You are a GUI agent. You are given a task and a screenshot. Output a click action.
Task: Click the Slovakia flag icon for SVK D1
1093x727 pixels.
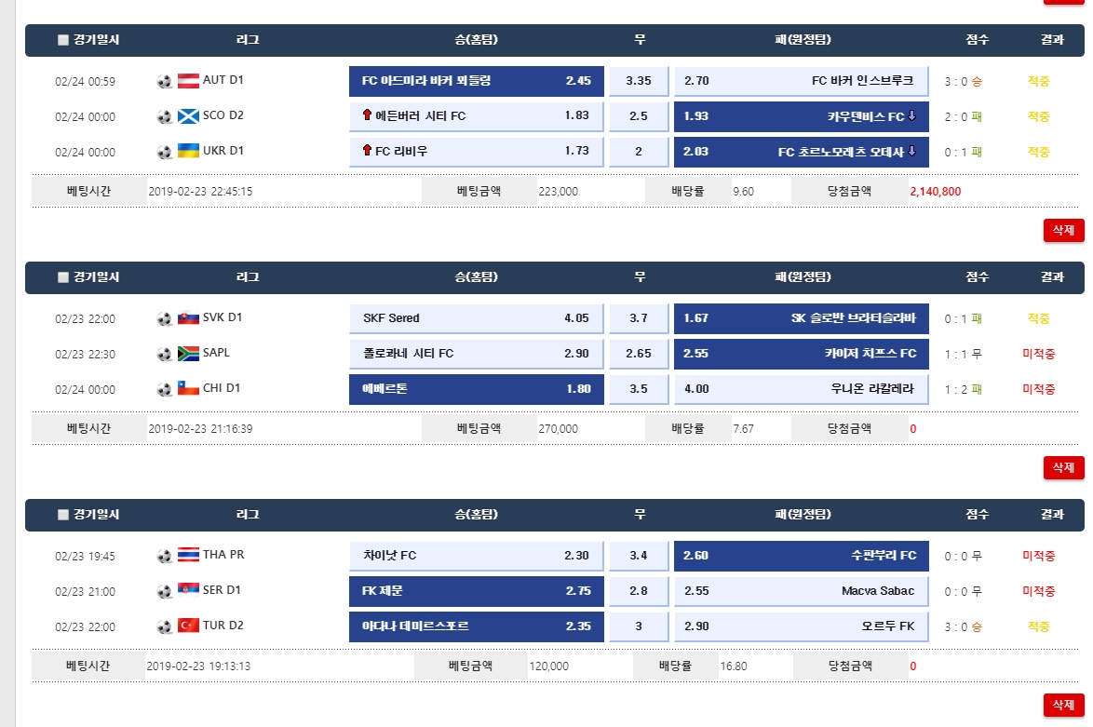188,318
